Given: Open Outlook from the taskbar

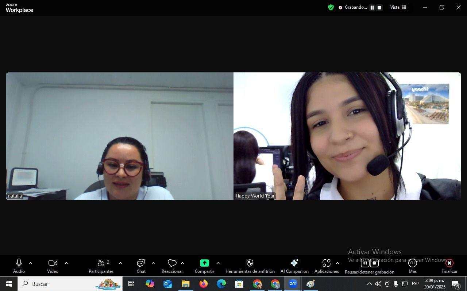Looking at the screenshot, I should click(167, 284).
